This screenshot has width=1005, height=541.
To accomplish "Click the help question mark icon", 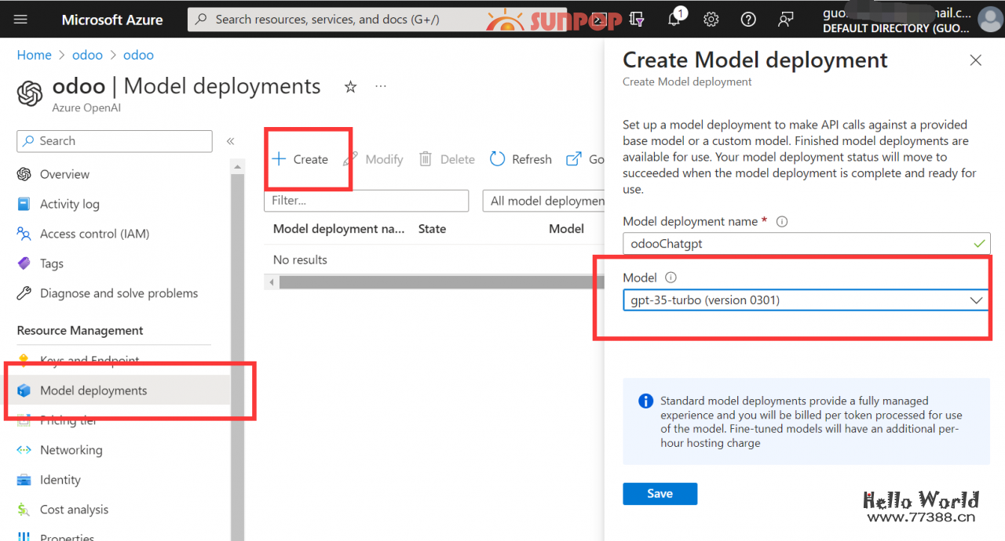I will (748, 19).
